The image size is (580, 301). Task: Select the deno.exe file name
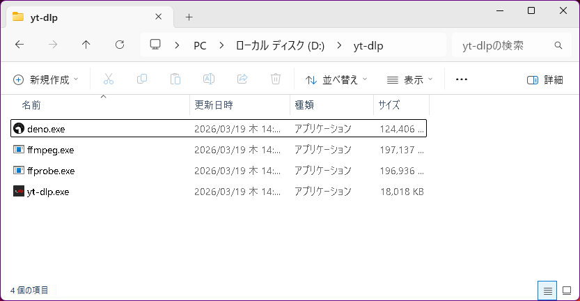point(46,129)
